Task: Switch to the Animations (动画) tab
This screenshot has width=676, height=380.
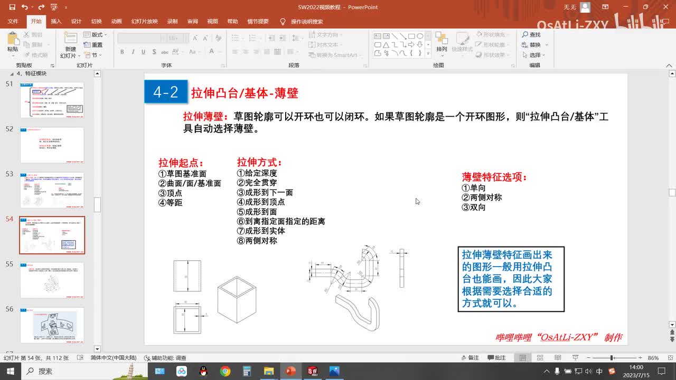Action: [x=116, y=22]
